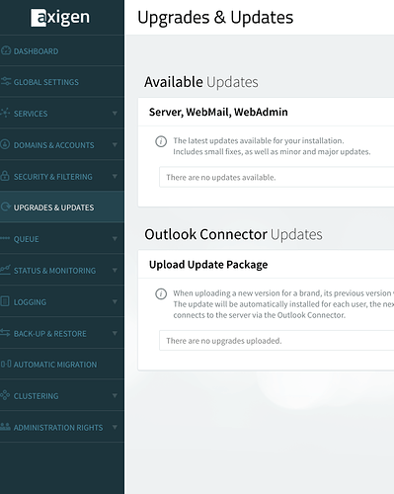
Task: Click 'connects to the server via' text line
Action: click(260, 315)
